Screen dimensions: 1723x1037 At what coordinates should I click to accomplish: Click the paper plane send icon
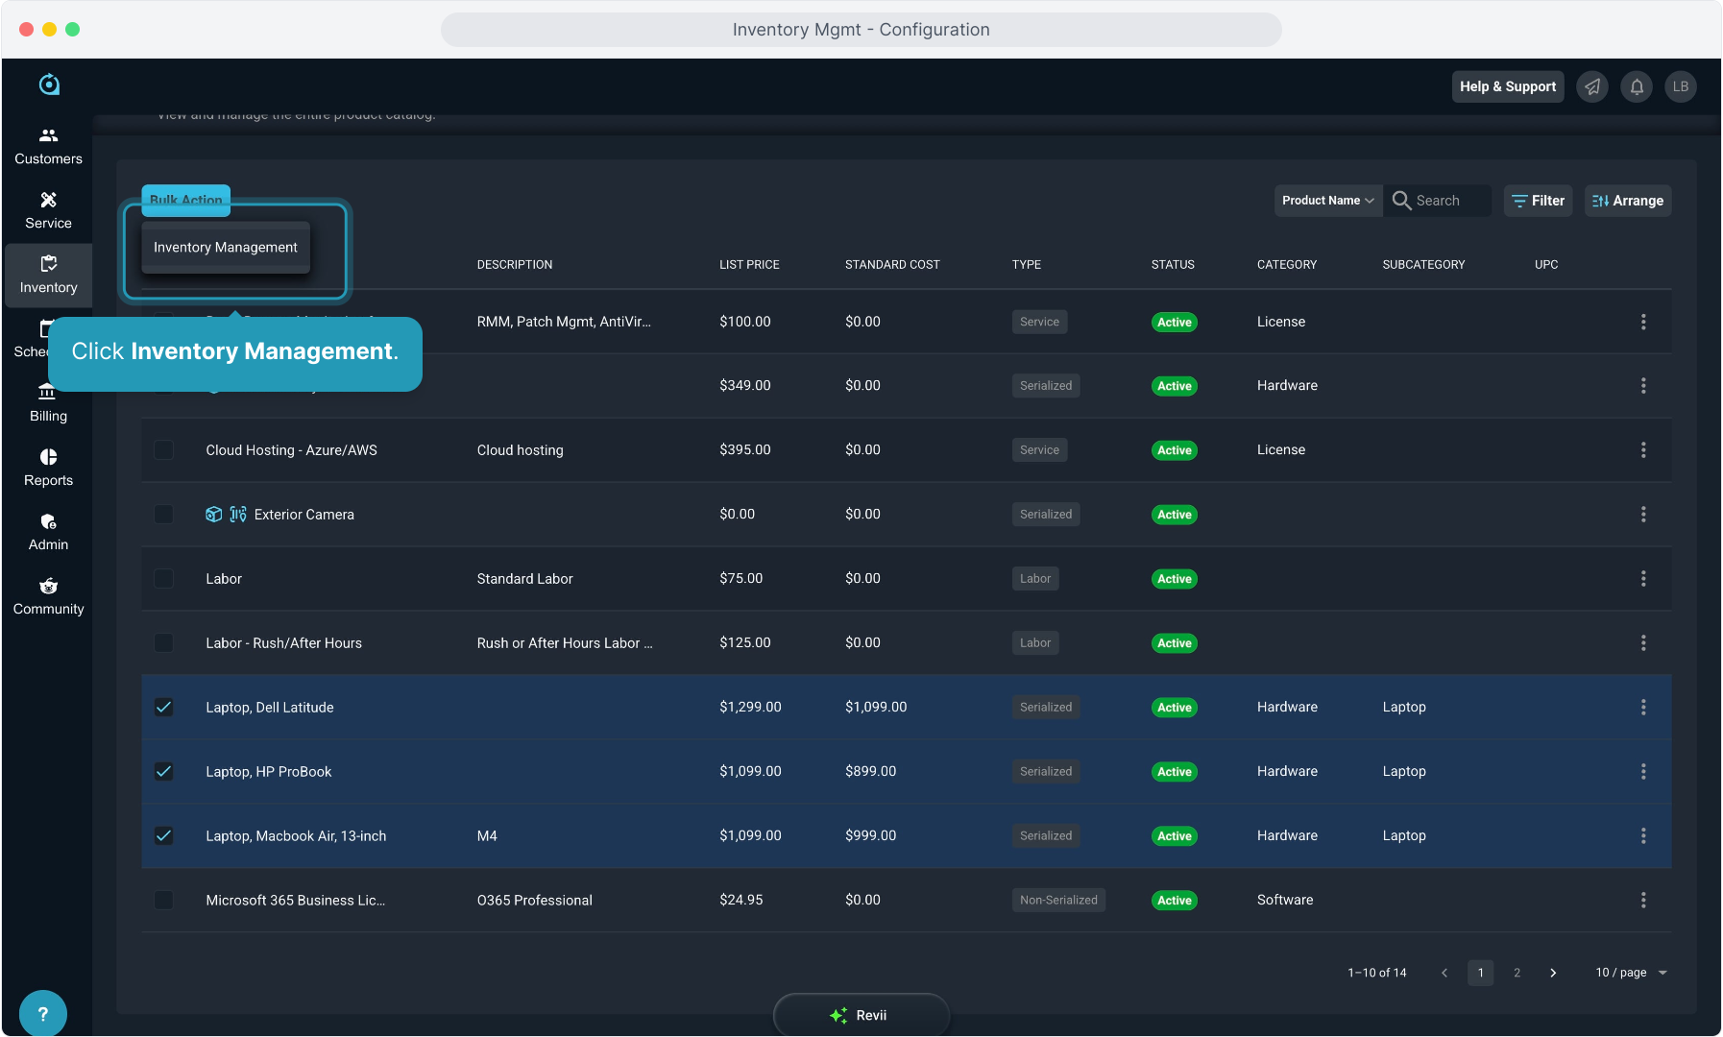pyautogui.click(x=1592, y=86)
